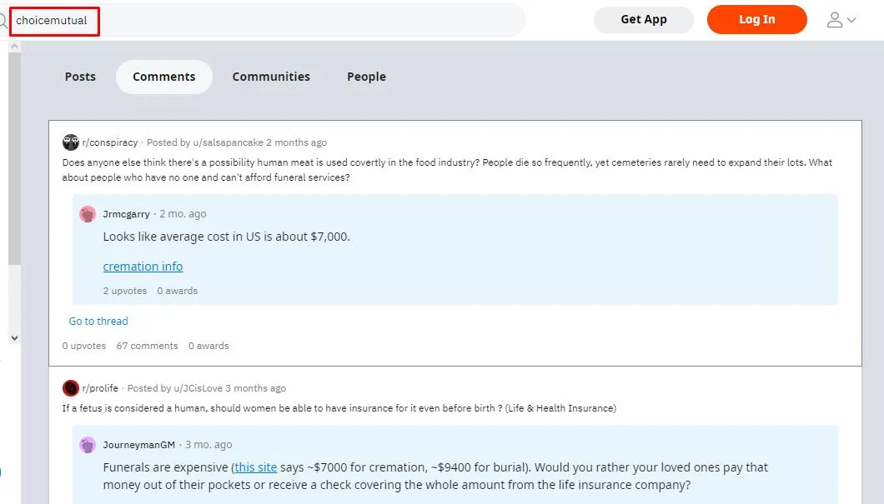Viewport: 884px width, 504px height.
Task: Click the '3 months ago' post timestamp
Action: [256, 388]
